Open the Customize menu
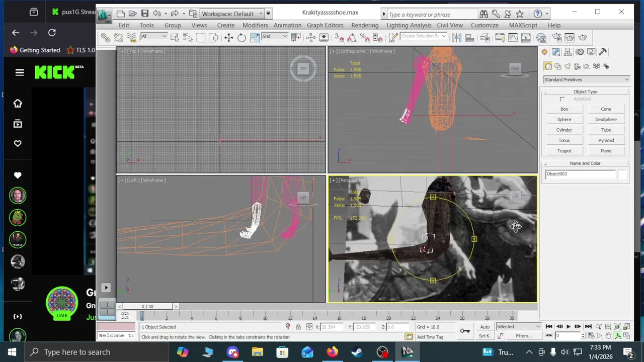644x362 pixels. point(485,25)
